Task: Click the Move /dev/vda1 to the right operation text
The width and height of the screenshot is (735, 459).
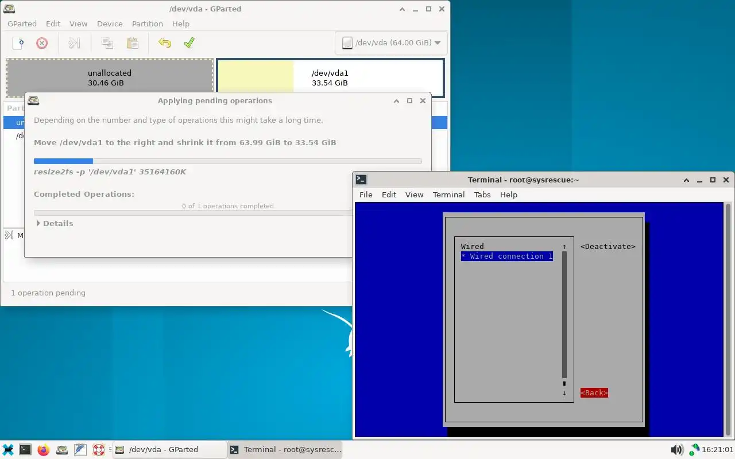Action: click(x=185, y=142)
